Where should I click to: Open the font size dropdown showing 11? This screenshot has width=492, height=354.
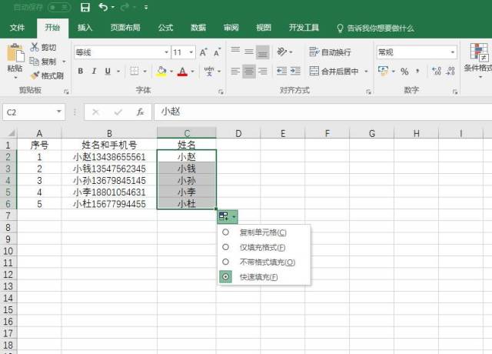(191, 52)
